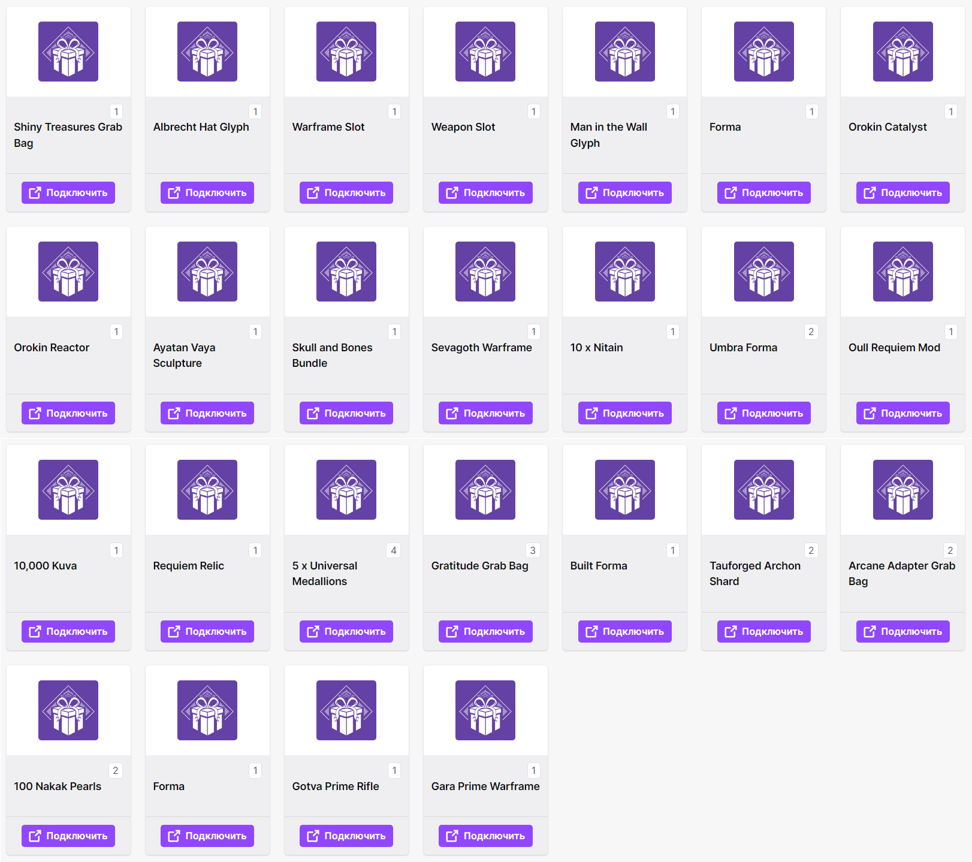Click the Built Forma gift icon
Screen dimensions: 972x862
[625, 490]
